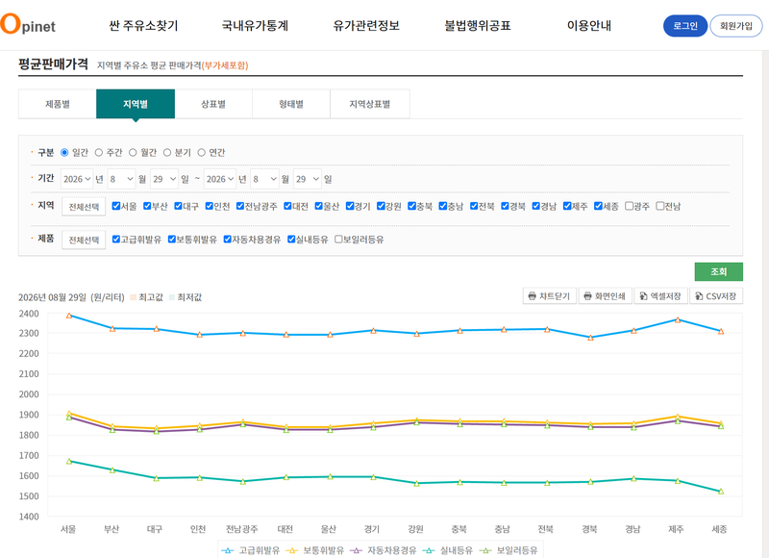Uncheck the 대구 region checkbox

click(179, 206)
